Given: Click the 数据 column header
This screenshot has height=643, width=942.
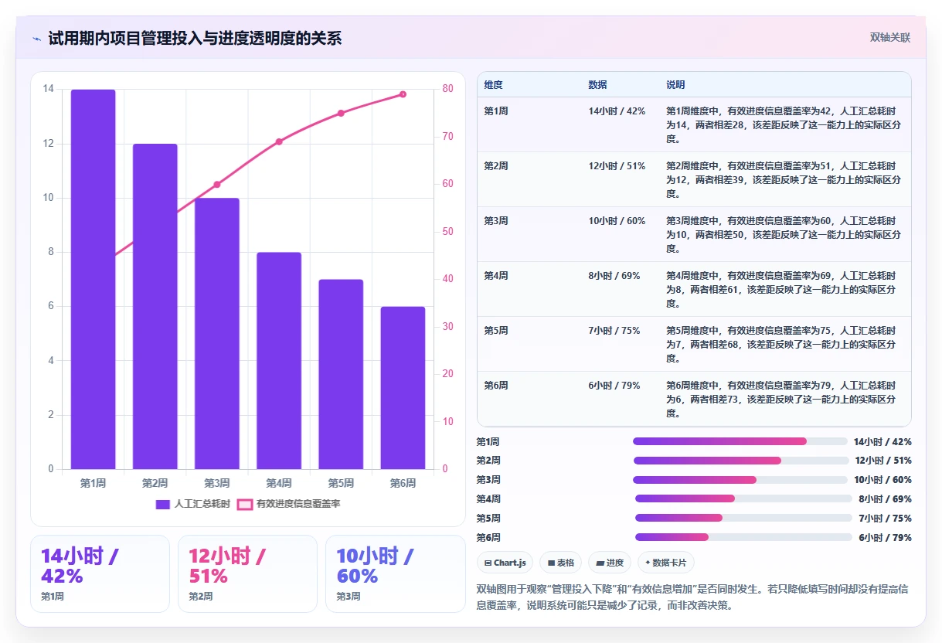Looking at the screenshot, I should pos(597,85).
